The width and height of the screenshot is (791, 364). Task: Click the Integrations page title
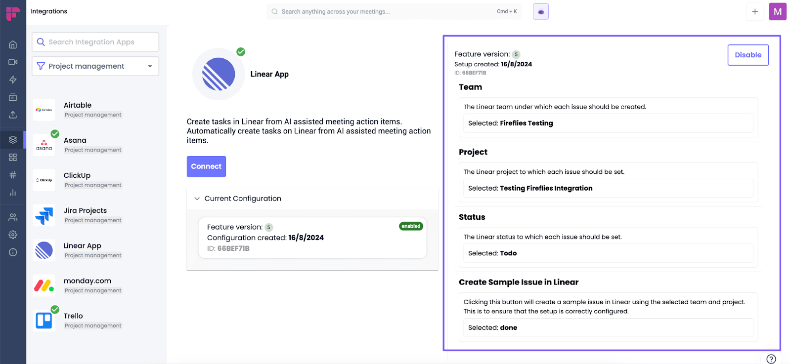(49, 11)
